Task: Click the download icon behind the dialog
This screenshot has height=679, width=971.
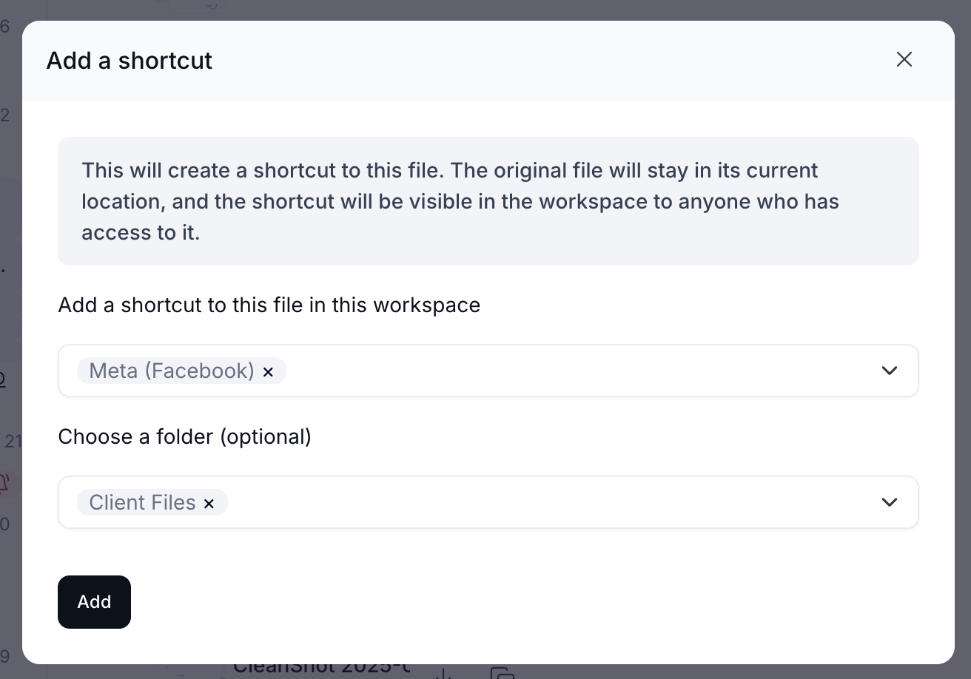Action: (x=443, y=673)
